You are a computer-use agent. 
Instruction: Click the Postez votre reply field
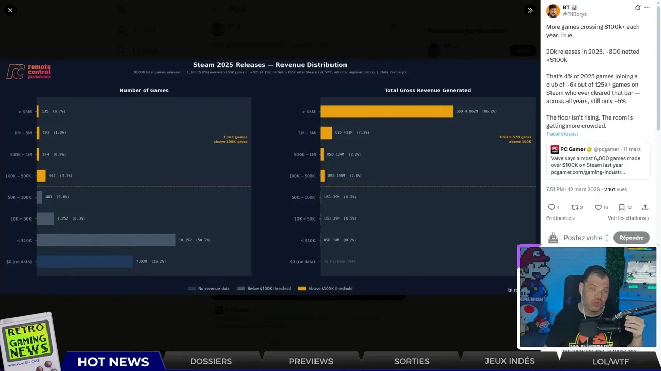[x=583, y=238]
